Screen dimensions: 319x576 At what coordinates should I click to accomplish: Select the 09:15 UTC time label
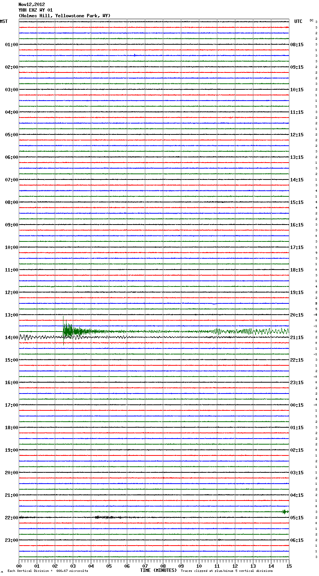click(297, 67)
